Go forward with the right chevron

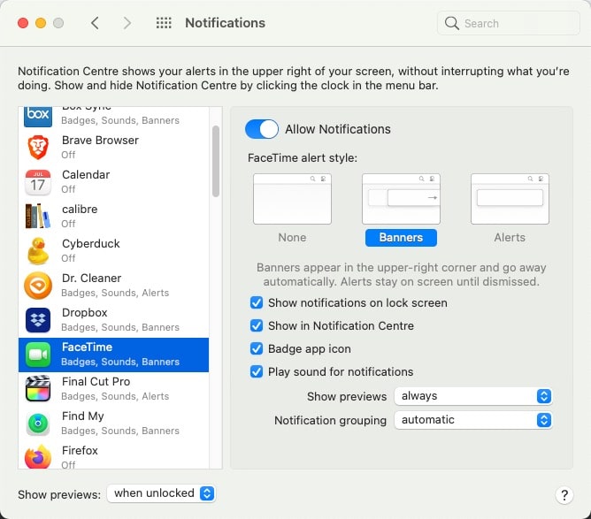click(127, 23)
